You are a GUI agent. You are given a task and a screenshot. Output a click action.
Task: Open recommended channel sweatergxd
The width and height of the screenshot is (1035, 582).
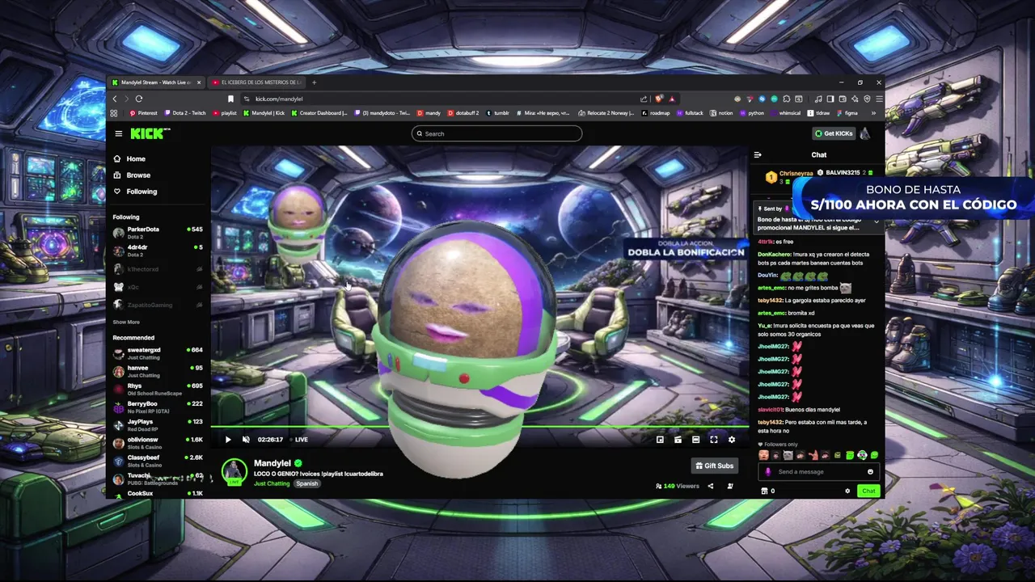(158, 353)
